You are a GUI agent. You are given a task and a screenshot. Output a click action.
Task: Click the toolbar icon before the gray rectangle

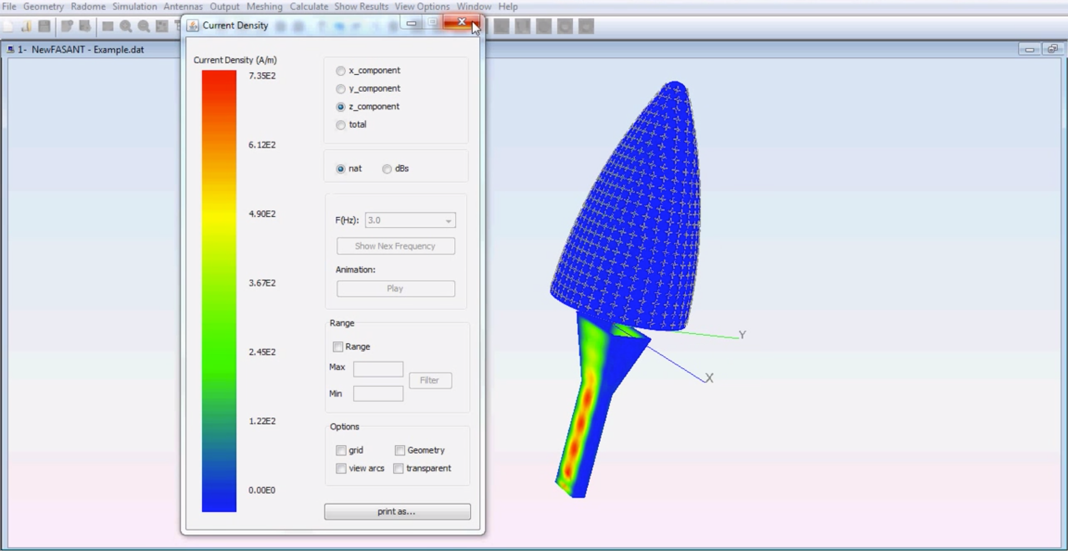click(x=85, y=26)
